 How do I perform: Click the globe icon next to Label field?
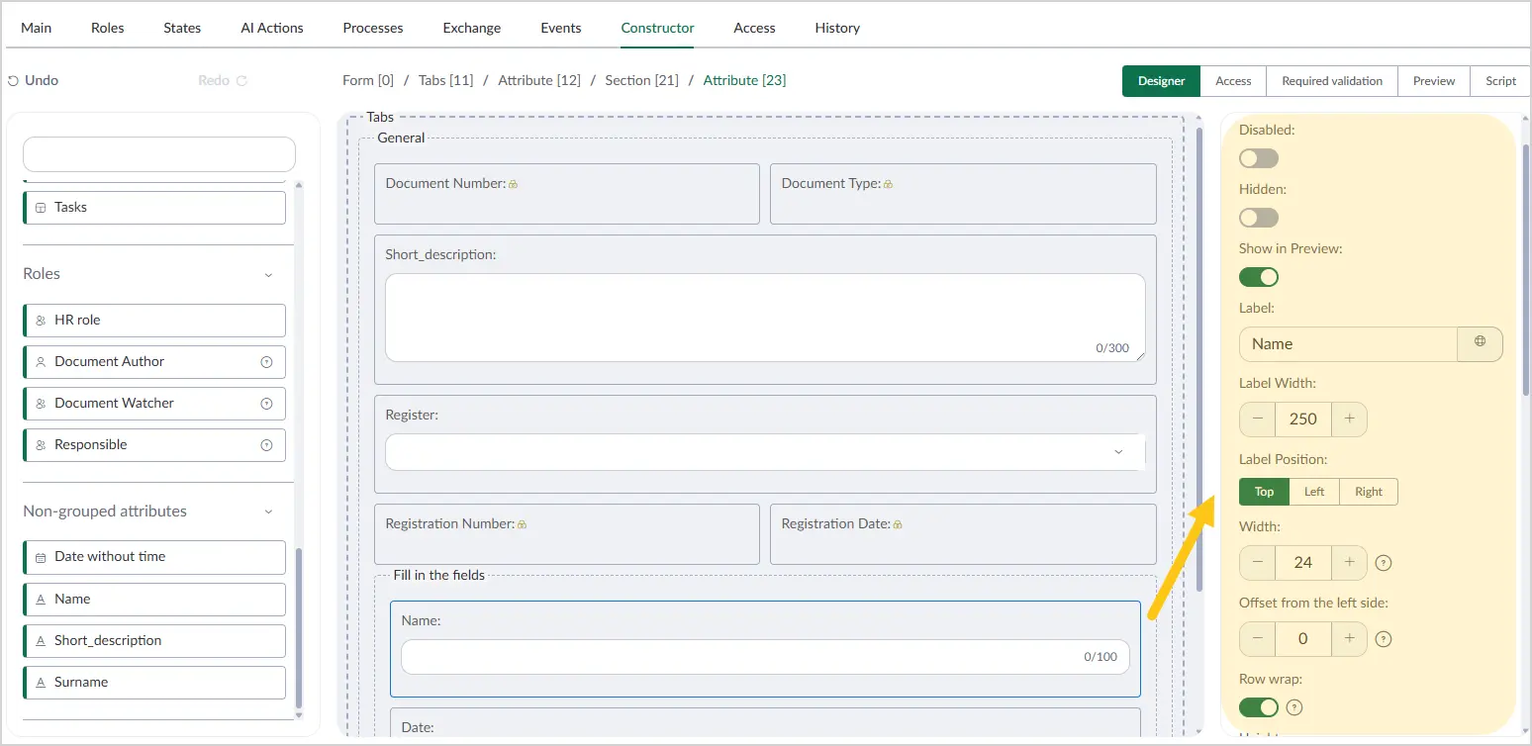tap(1480, 343)
